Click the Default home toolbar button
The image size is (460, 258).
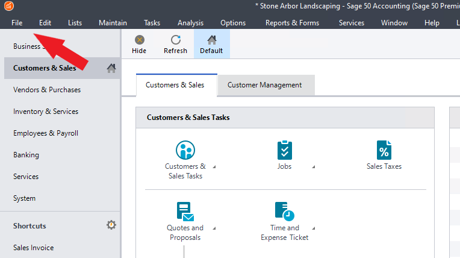click(211, 44)
